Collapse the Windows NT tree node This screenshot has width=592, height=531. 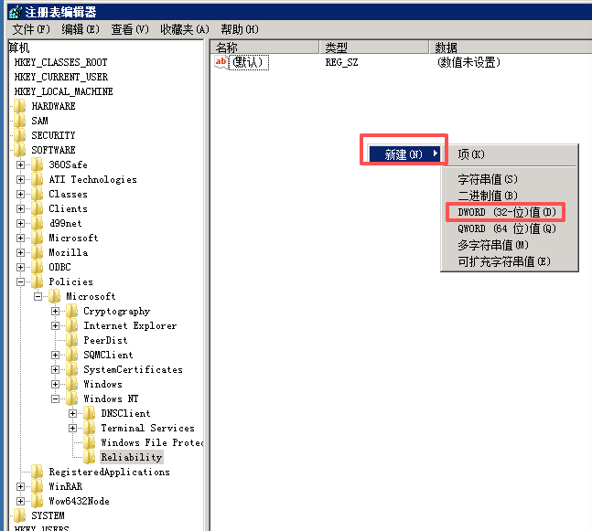click(x=56, y=398)
